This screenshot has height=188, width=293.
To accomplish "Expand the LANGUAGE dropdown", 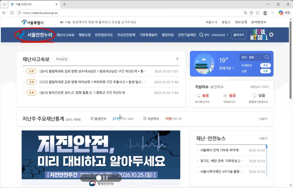I will coord(219,35).
